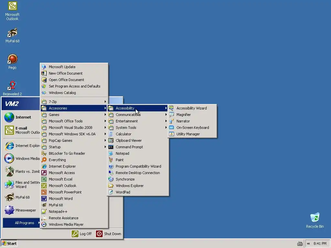Select Windows Catalog entry

tap(74, 93)
